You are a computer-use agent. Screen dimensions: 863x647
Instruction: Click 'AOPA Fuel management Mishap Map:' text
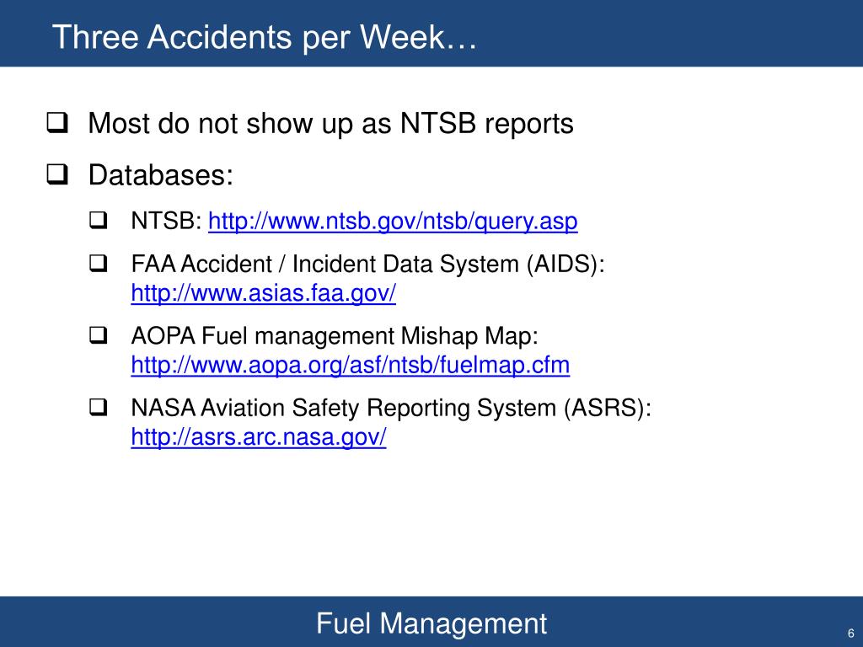(335, 335)
